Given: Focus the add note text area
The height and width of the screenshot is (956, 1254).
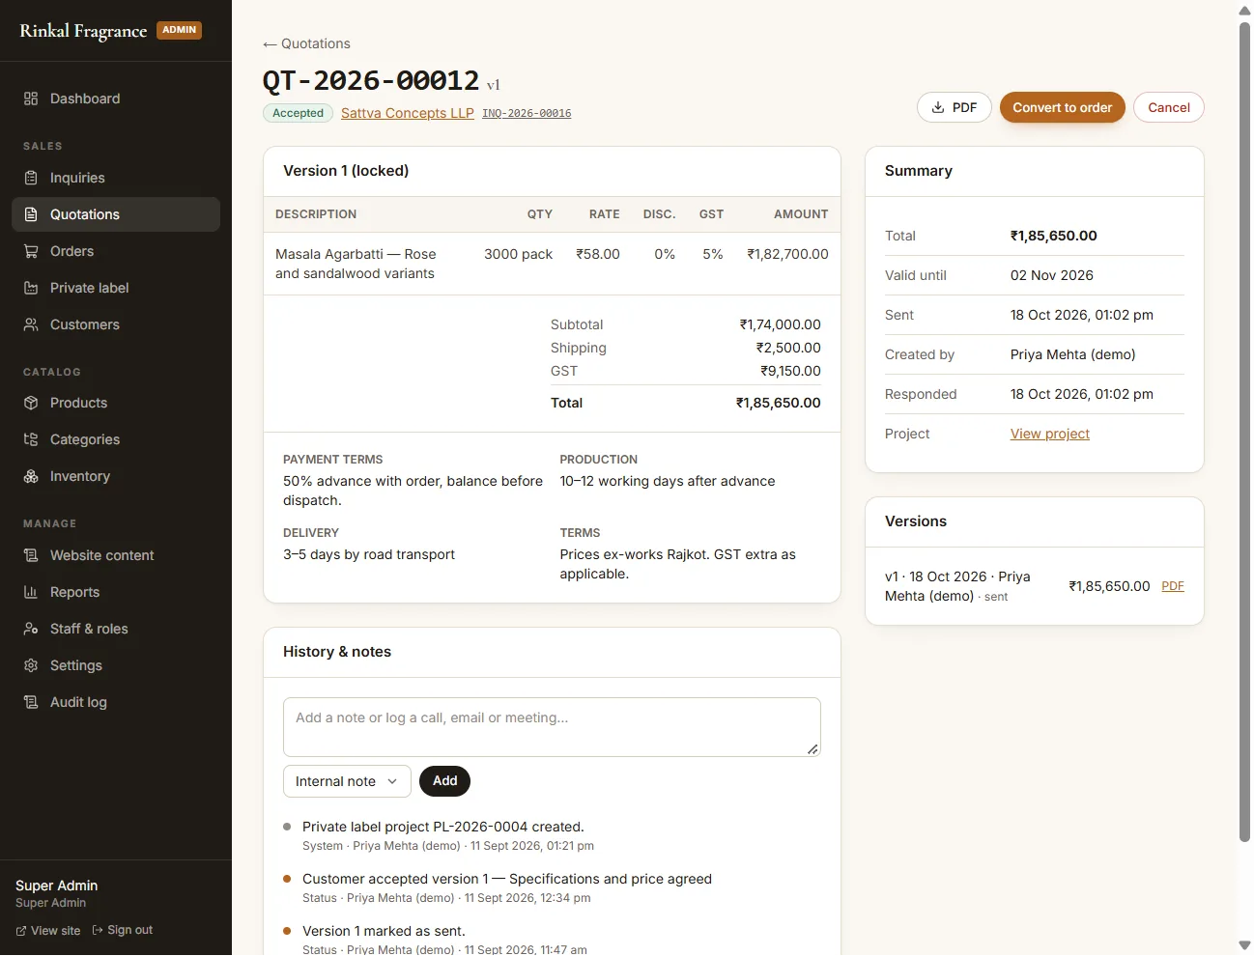Looking at the screenshot, I should pyautogui.click(x=552, y=727).
